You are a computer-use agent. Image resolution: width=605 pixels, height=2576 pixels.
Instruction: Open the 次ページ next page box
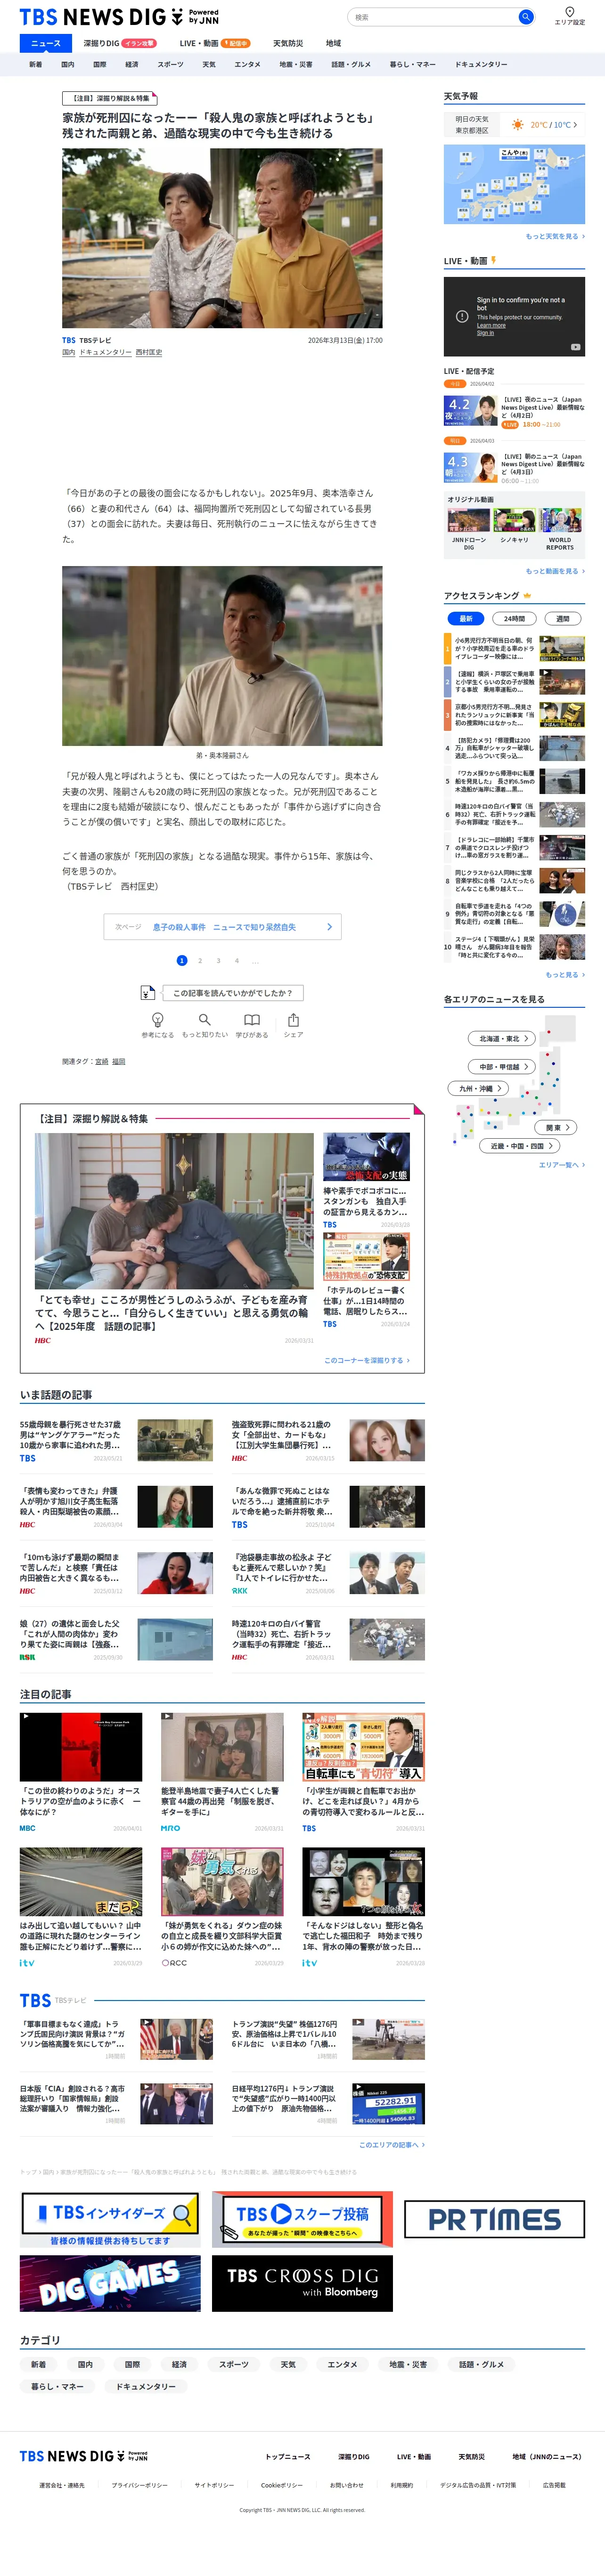coord(222,927)
